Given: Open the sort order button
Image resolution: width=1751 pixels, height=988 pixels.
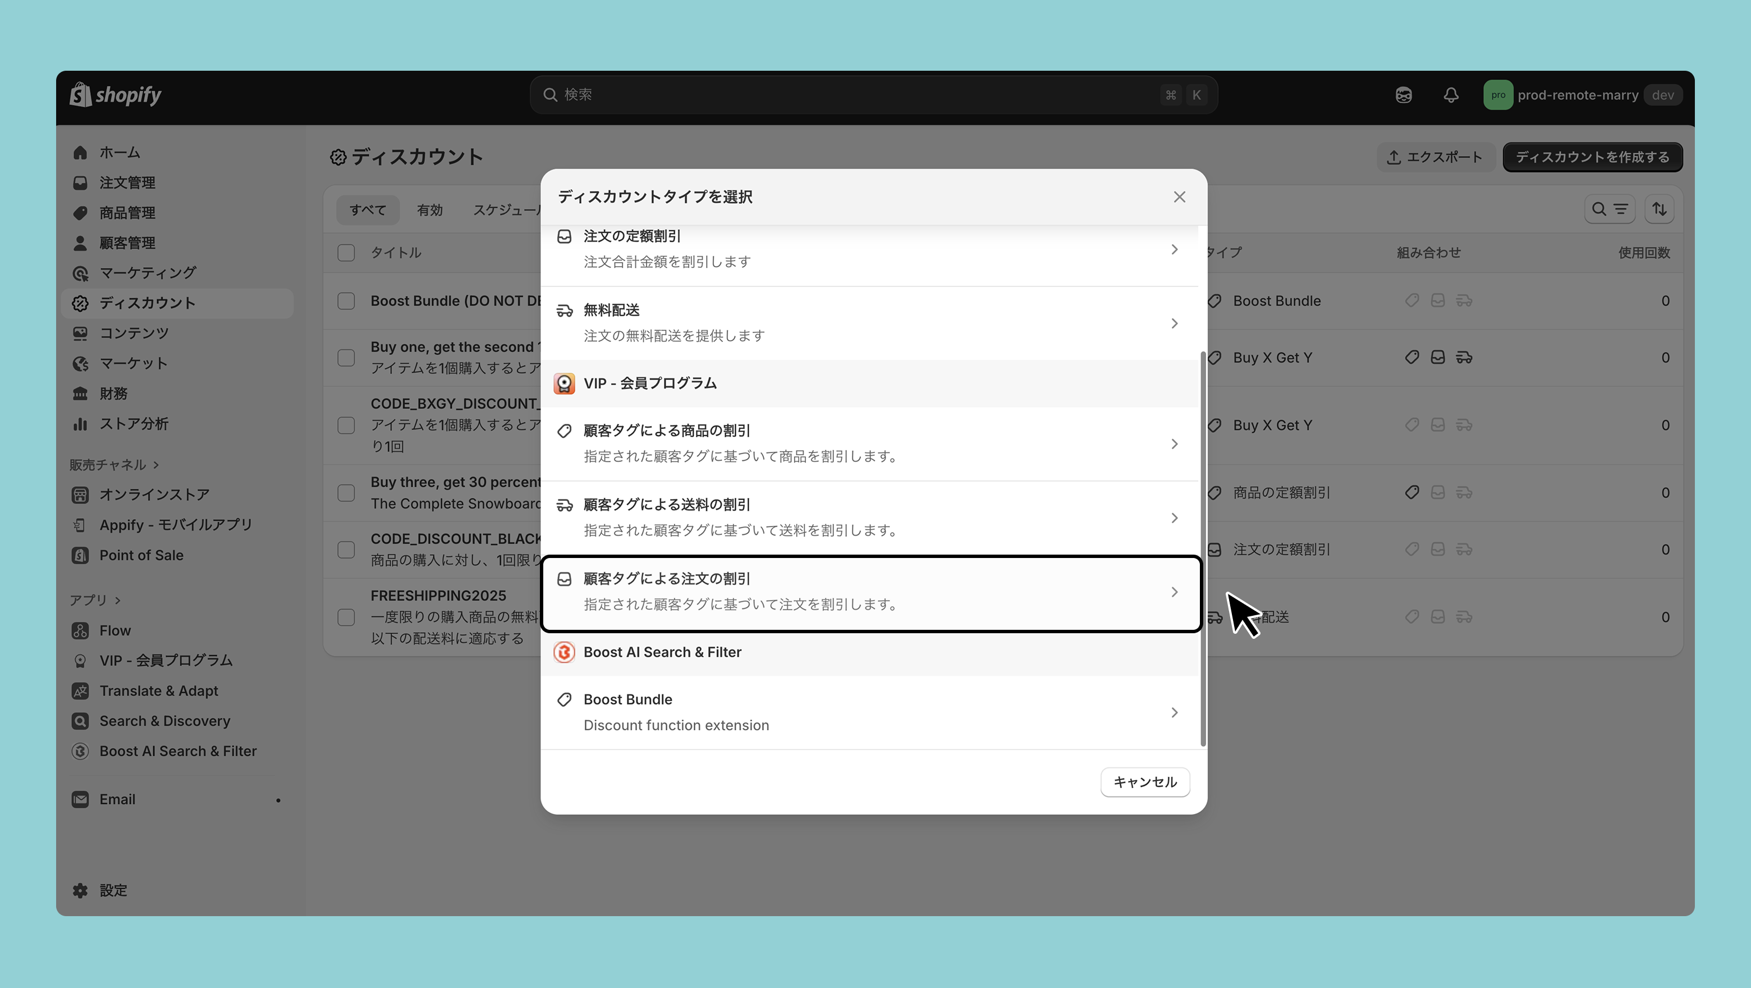Looking at the screenshot, I should pyautogui.click(x=1659, y=209).
